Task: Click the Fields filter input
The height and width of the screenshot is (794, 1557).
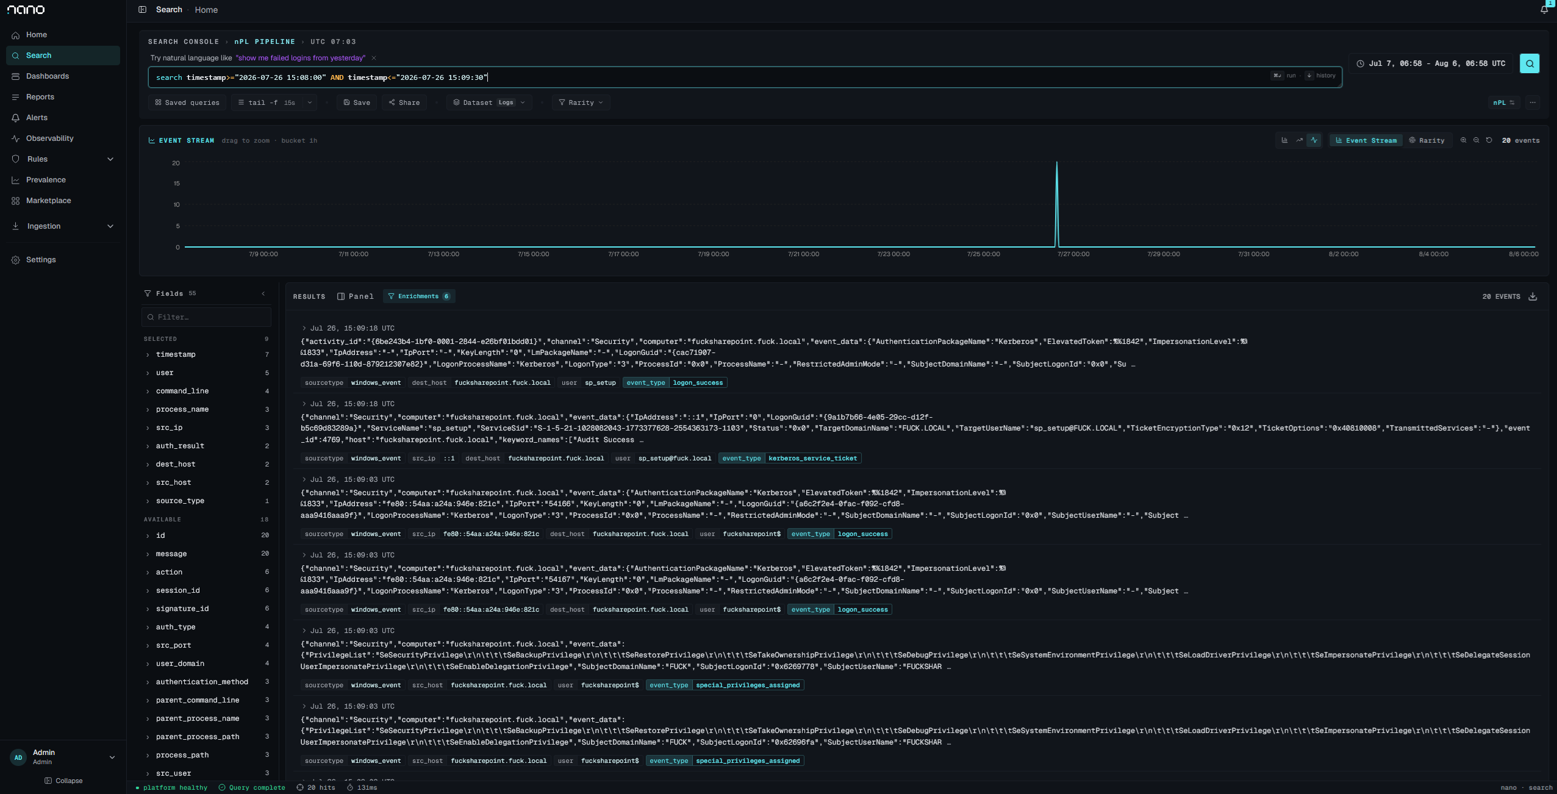Action: coord(207,317)
